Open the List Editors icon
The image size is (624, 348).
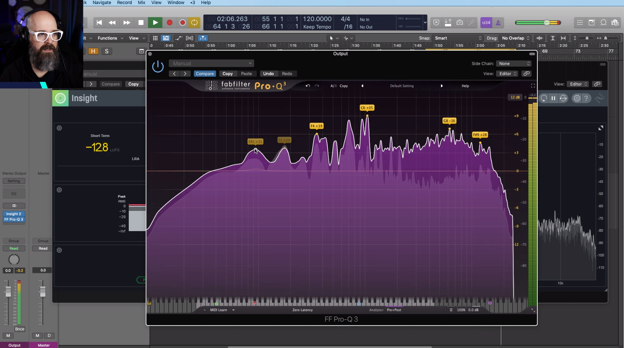point(580,23)
